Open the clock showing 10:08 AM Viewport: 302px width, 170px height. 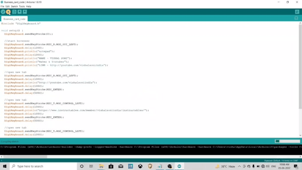(x=284, y=166)
